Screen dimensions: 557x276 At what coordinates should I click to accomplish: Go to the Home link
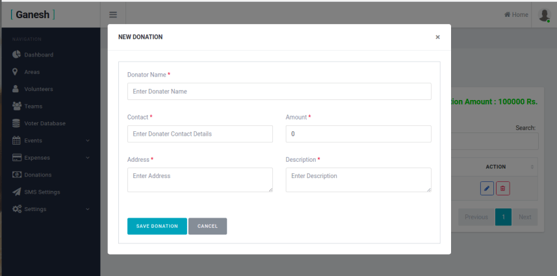516,15
